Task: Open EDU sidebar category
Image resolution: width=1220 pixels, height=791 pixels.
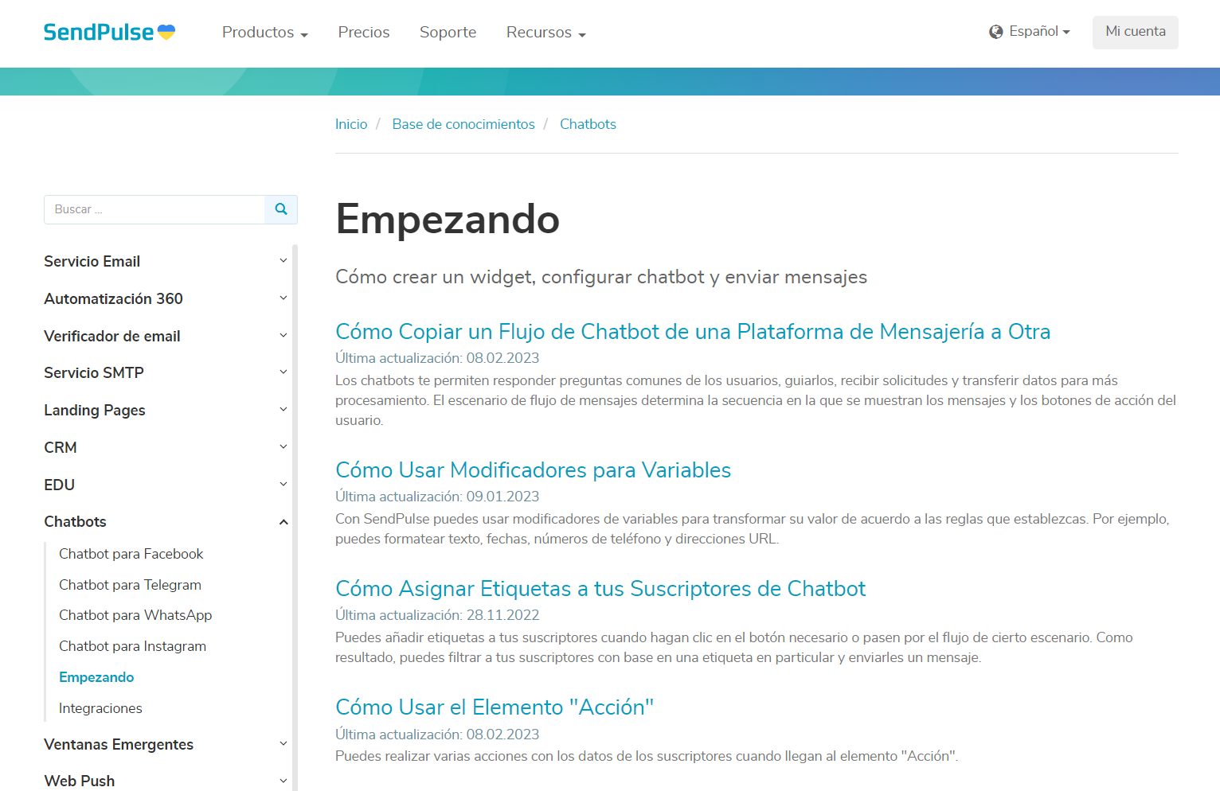Action: pyautogui.click(x=60, y=485)
